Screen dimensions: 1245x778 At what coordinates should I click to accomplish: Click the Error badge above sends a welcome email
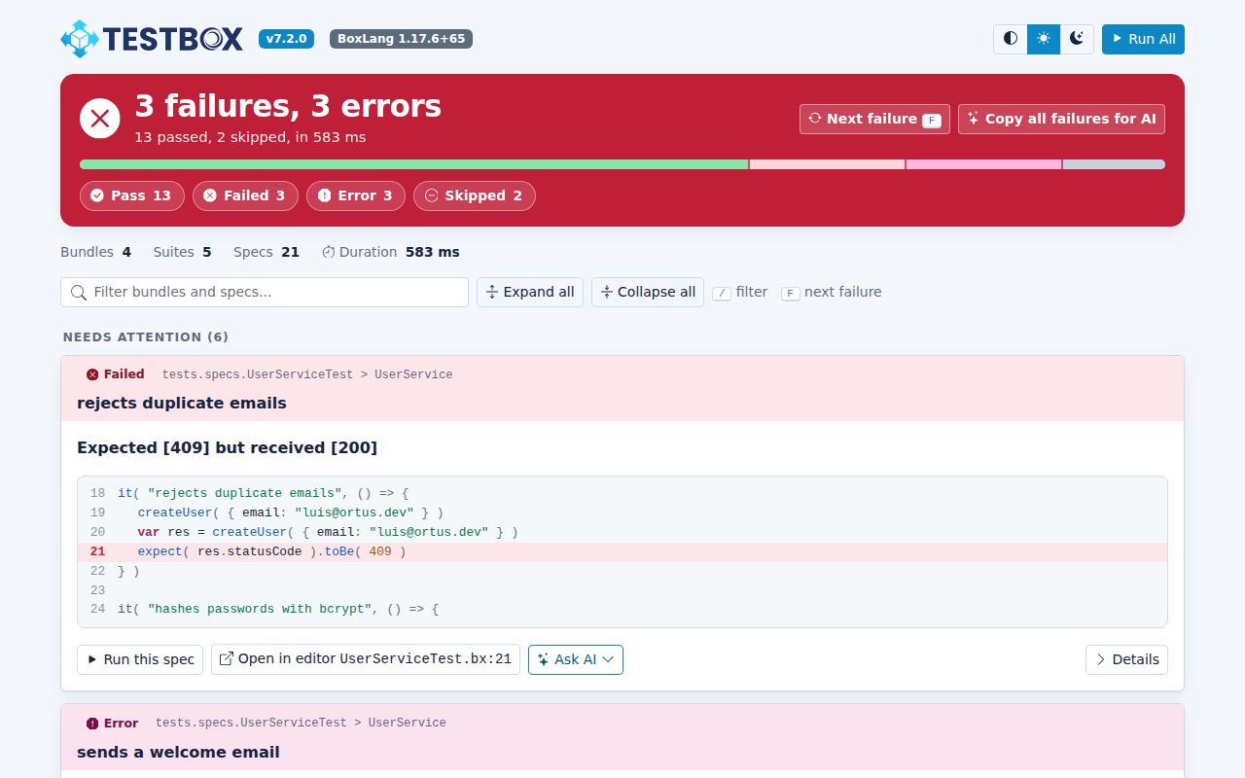click(x=112, y=724)
